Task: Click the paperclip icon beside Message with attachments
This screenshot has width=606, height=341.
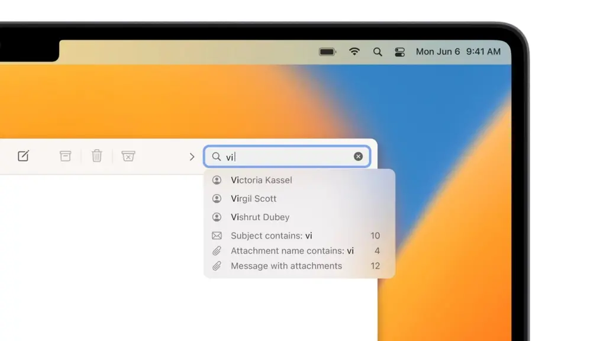Action: [217, 266]
